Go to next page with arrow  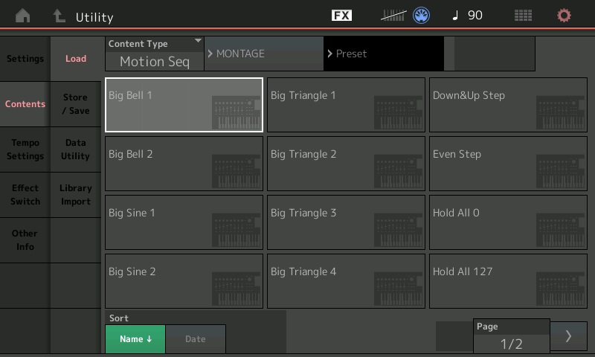click(x=569, y=336)
